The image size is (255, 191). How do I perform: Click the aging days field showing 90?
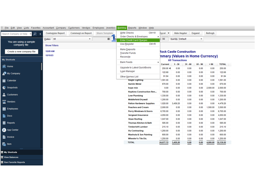point(165,39)
